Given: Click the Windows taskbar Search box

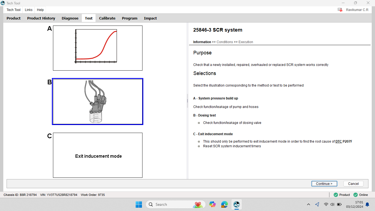Looking at the screenshot, I should coord(176,204).
